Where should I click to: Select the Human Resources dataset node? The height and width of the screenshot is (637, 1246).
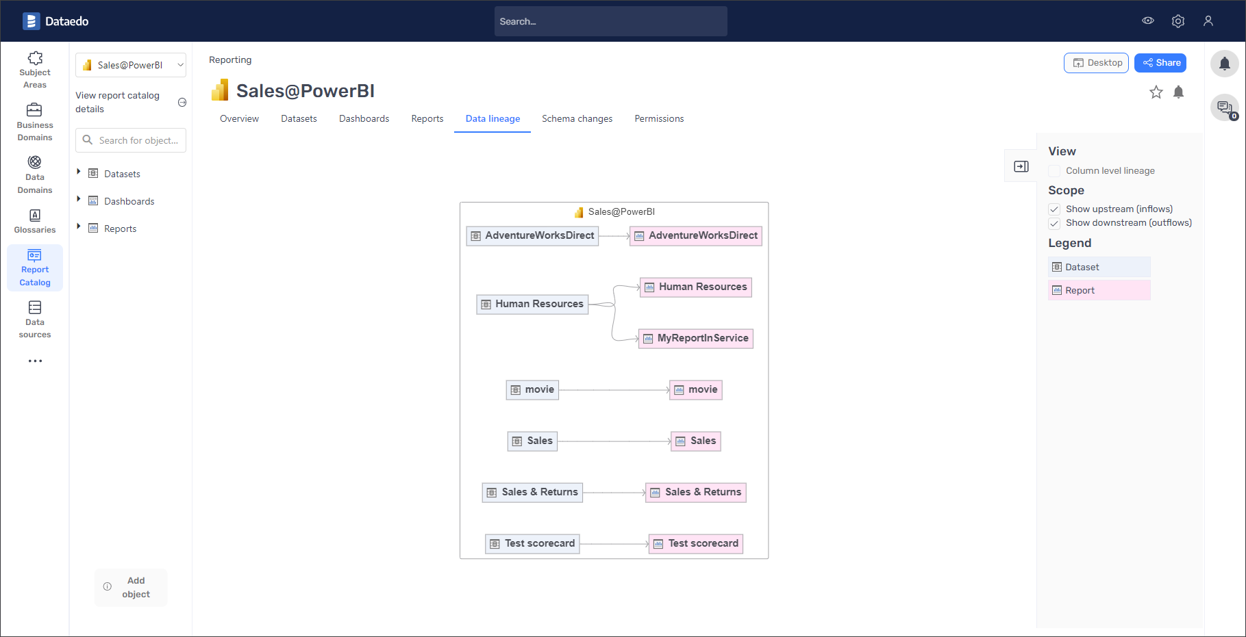tap(532, 304)
